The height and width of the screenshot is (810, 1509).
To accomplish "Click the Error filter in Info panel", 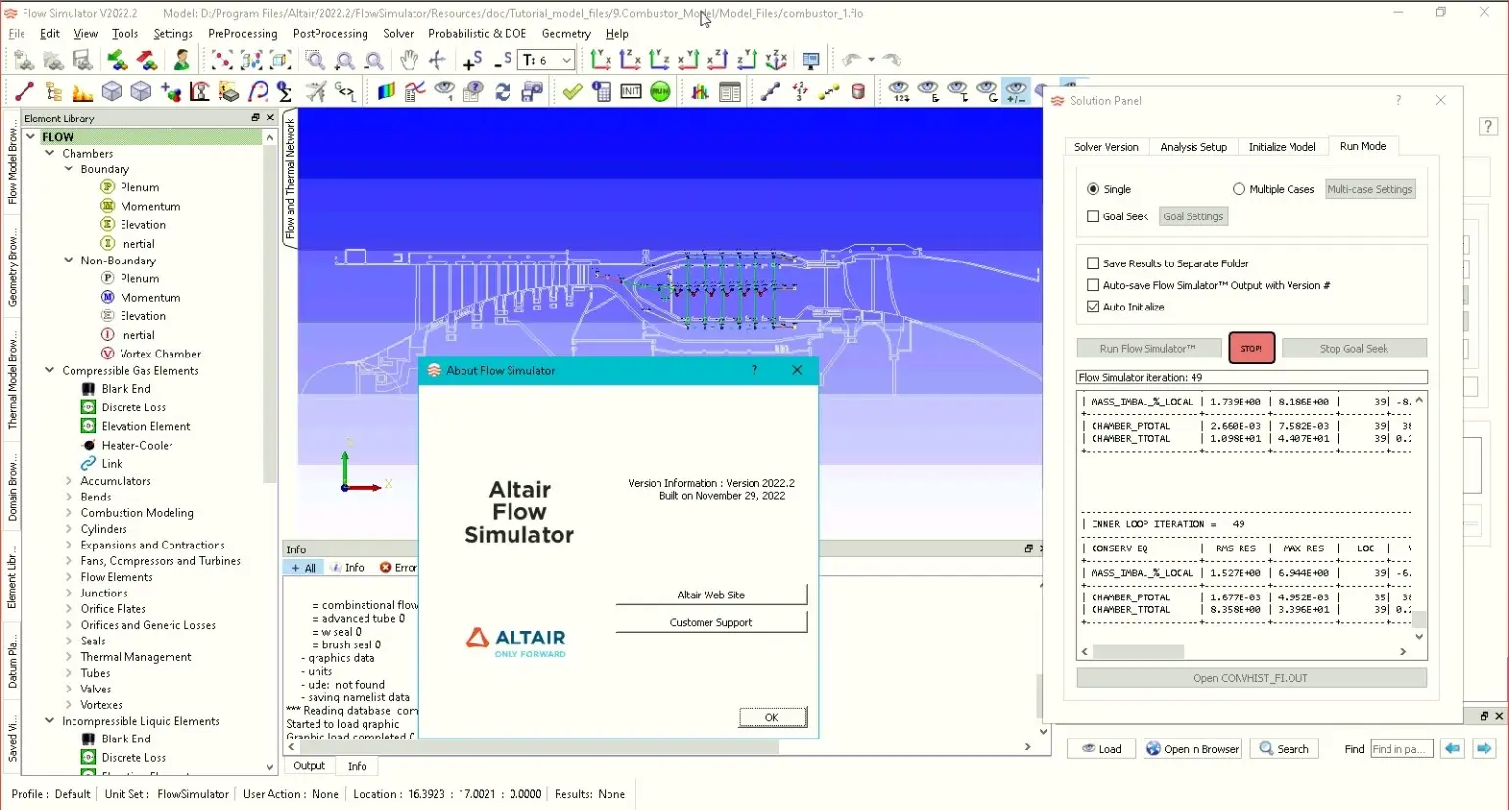I will tap(399, 568).
